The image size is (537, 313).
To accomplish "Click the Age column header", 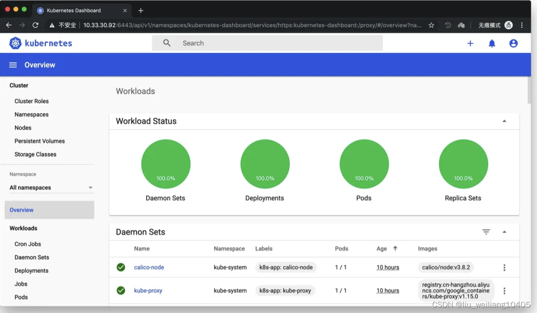I will tap(382, 249).
